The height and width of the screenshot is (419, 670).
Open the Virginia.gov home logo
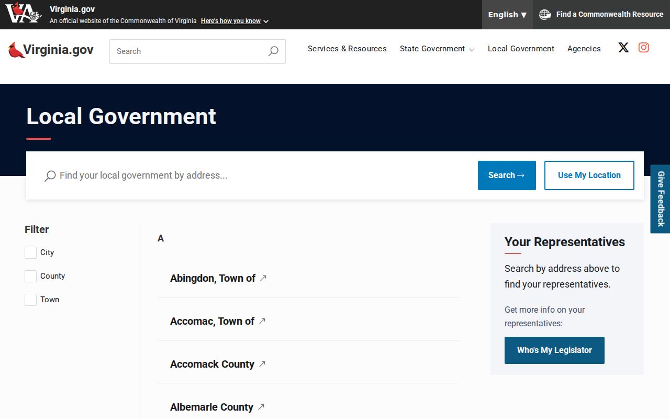pos(51,50)
